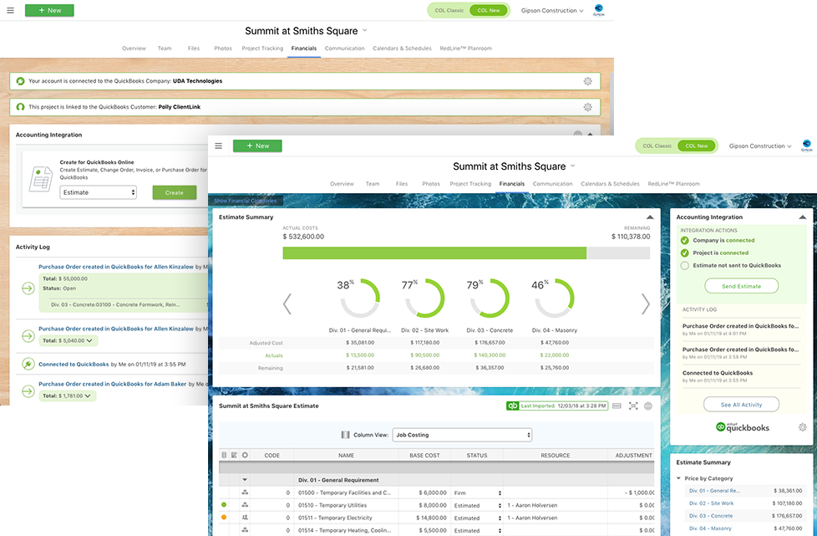Image resolution: width=817 pixels, height=536 pixels.
Task: Switch to COL New in front window
Action: point(697,146)
